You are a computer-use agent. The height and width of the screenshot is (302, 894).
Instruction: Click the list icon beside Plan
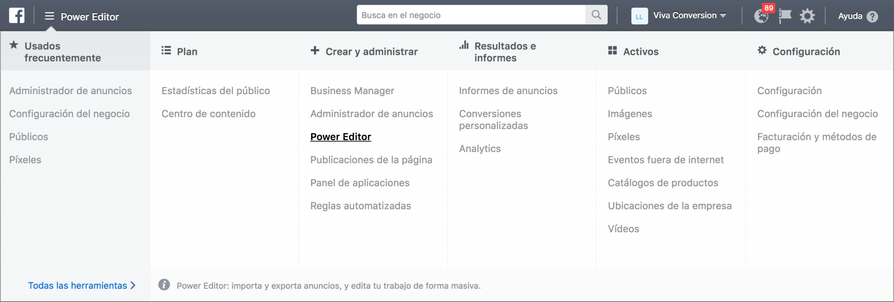click(166, 51)
